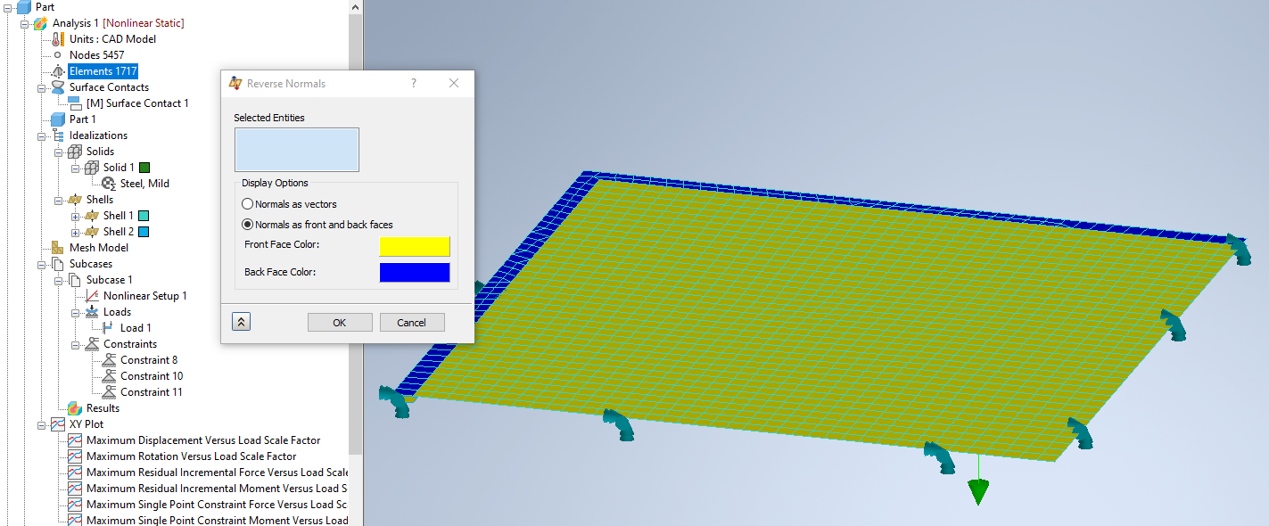Select Constraint 10 in the tree
This screenshot has width=1269, height=526.
(152, 376)
